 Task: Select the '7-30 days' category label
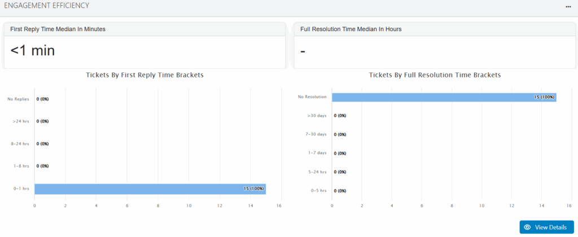(316, 134)
